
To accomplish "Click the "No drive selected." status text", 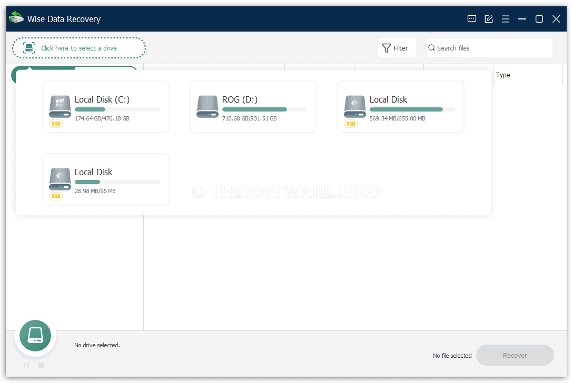I will click(97, 345).
